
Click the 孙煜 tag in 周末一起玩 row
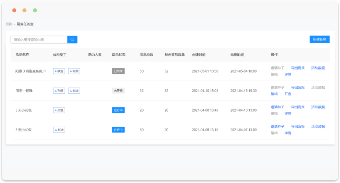(x=59, y=91)
